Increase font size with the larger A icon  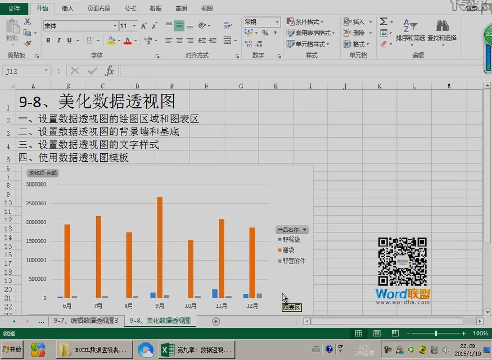point(144,26)
